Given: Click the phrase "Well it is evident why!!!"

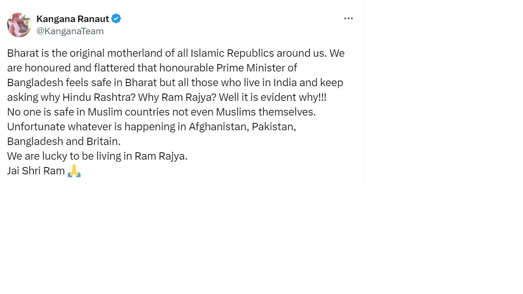Looking at the screenshot, I should tap(273, 97).
